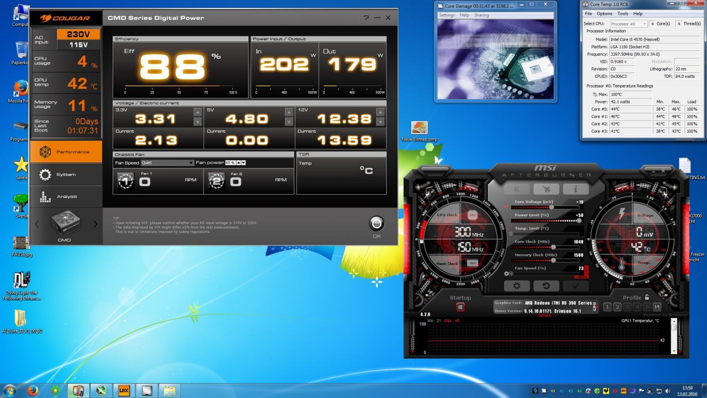Open file explorer folder in taskbar
This screenshot has width=707, height=398.
pyautogui.click(x=170, y=390)
